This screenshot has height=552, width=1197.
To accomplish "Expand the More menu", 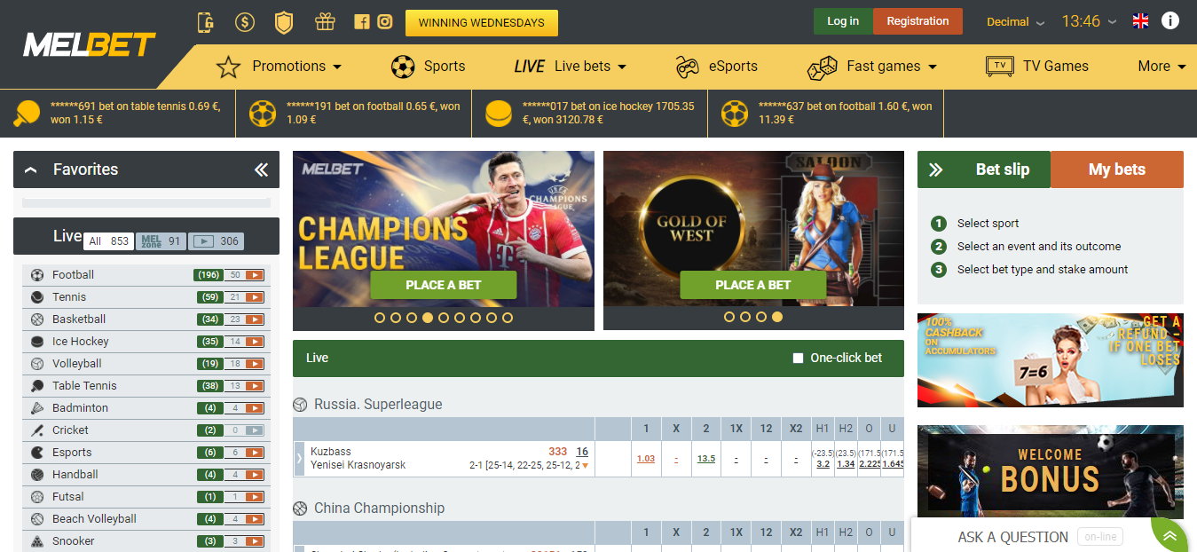I will [1162, 67].
